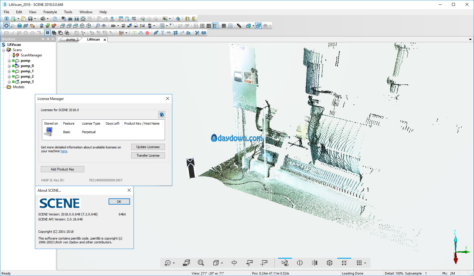Click the red record circle icon

pos(147,33)
